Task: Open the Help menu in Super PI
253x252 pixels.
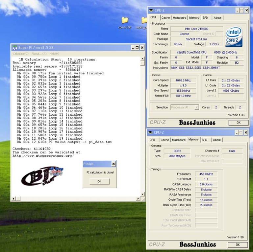Action: tap(54, 54)
